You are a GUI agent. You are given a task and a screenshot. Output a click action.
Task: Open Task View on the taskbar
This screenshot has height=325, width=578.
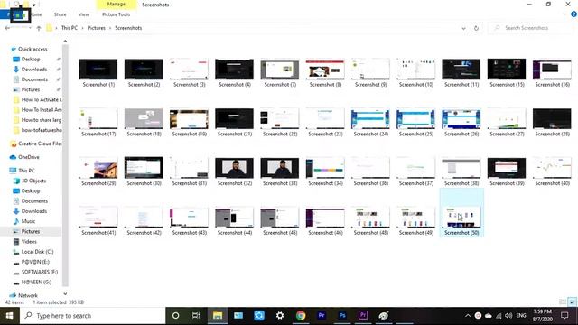[x=196, y=316]
